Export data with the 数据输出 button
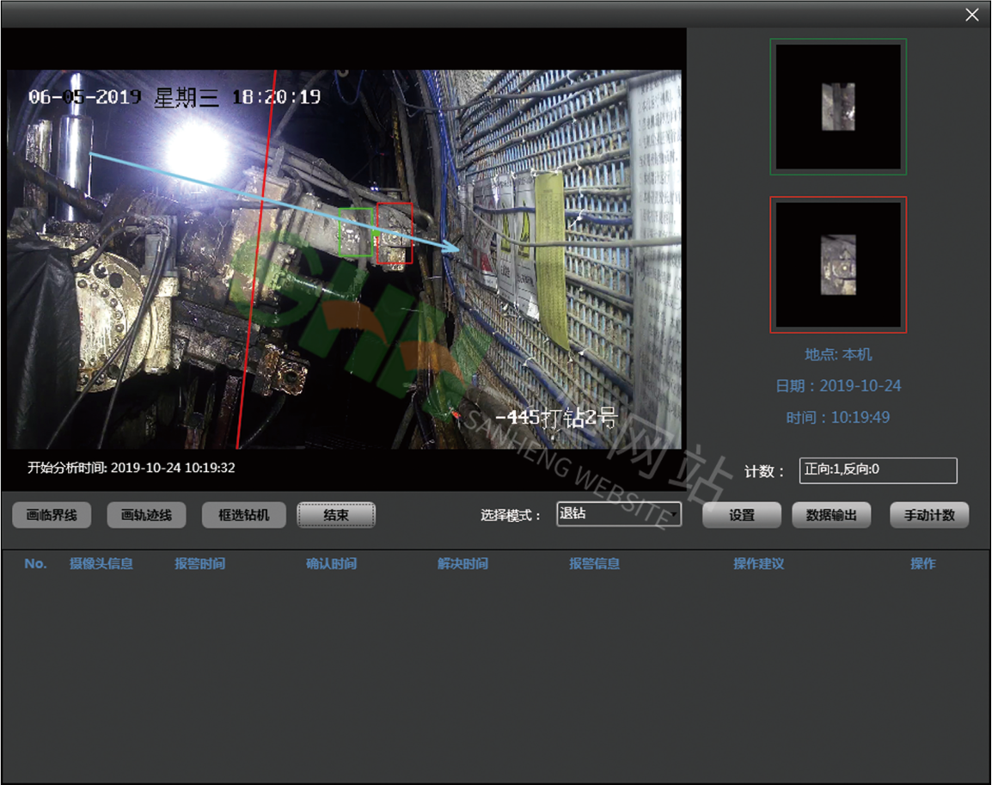The width and height of the screenshot is (992, 785). click(831, 515)
